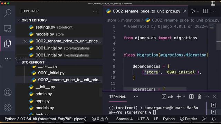Open 0001_initial.py in the storefront tree
Image resolution: width=221 pixels, height=124 pixels.
click(59, 73)
